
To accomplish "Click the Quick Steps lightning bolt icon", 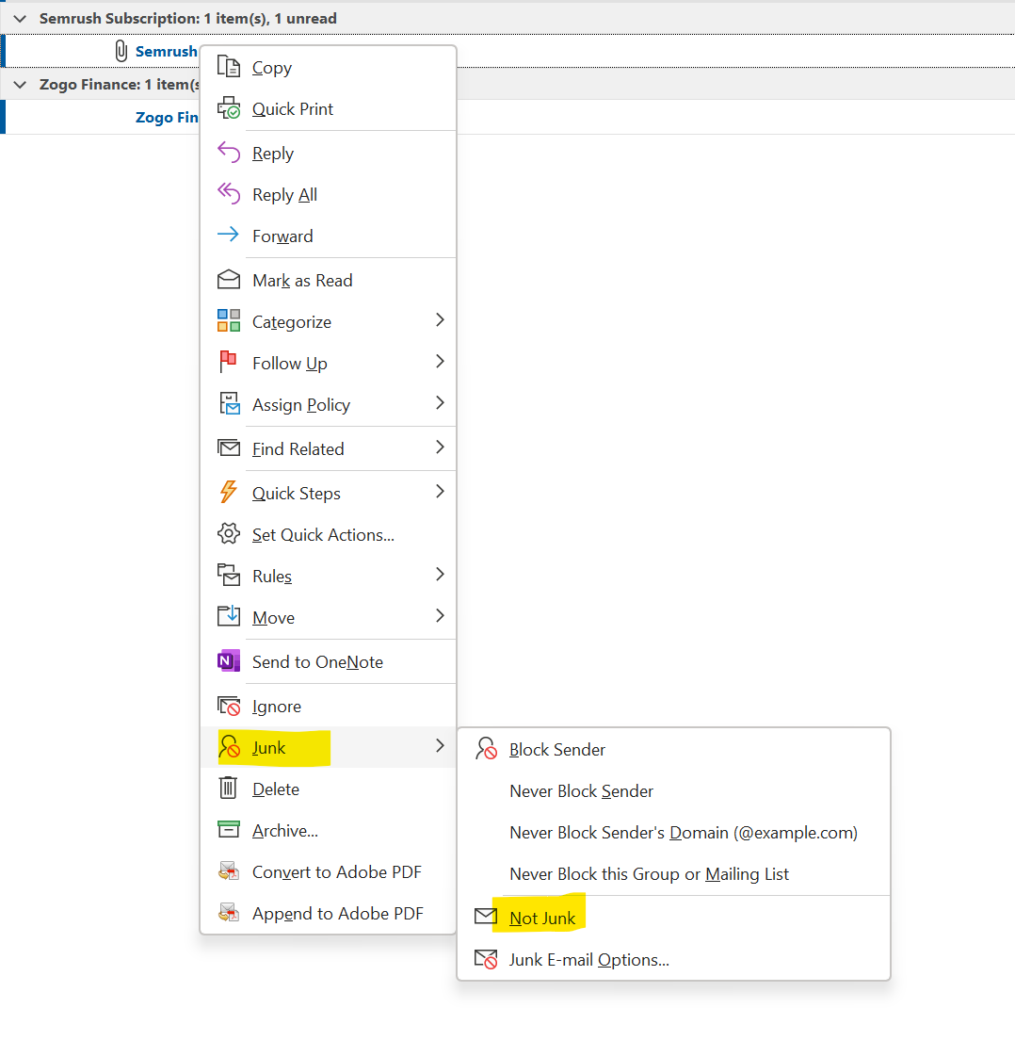I will [228, 492].
